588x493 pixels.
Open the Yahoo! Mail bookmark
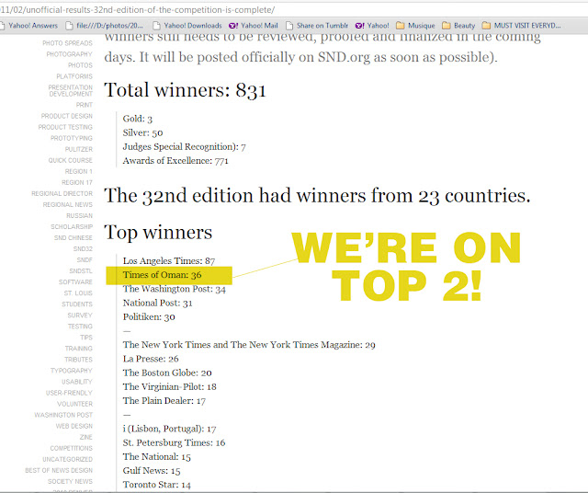pyautogui.click(x=254, y=26)
